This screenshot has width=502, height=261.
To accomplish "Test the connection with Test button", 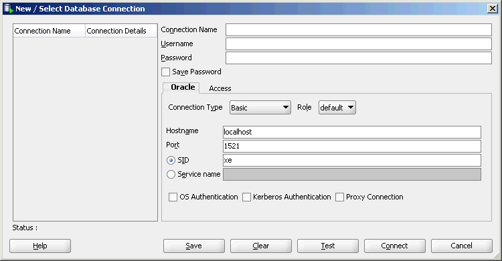I will coord(328,246).
